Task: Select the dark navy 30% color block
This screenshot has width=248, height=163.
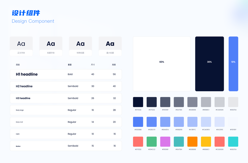Action: click(x=209, y=64)
